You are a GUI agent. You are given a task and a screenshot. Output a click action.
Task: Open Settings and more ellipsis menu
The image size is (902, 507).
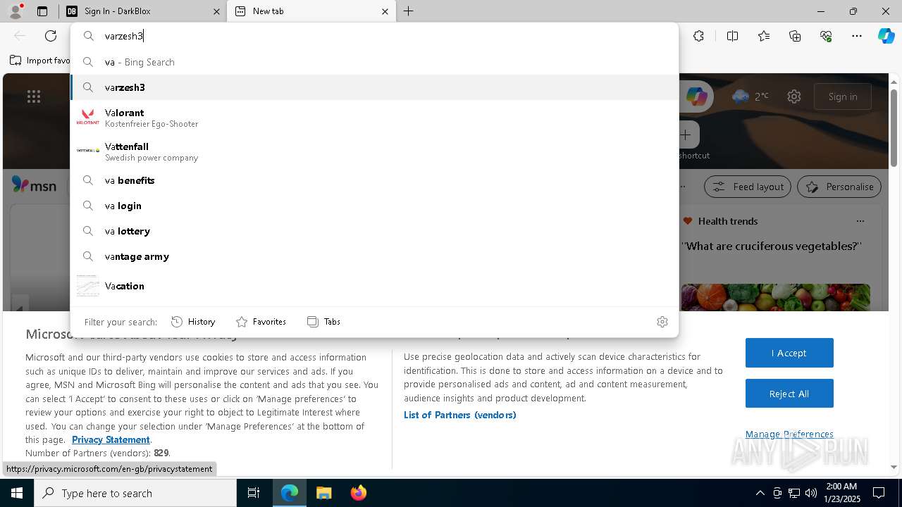point(857,36)
